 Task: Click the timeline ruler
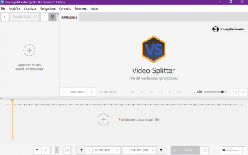pyautogui.click(x=124, y=105)
